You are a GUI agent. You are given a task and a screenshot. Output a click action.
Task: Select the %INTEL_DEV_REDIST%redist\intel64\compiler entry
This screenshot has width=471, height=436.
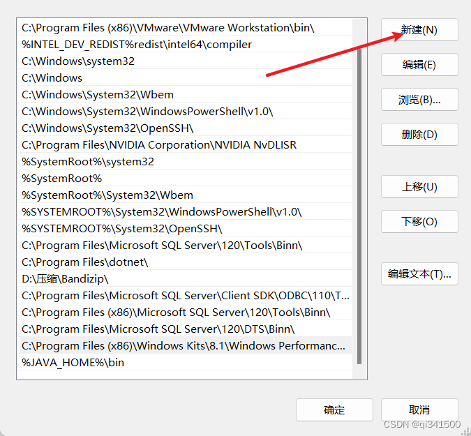coord(184,45)
